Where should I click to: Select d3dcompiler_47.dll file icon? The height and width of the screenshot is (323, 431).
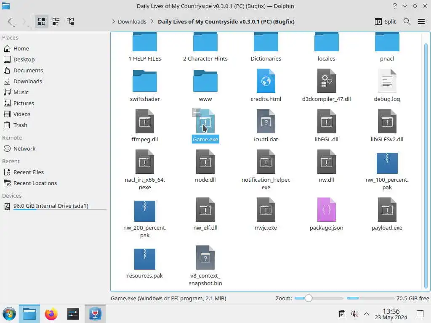pyautogui.click(x=327, y=81)
